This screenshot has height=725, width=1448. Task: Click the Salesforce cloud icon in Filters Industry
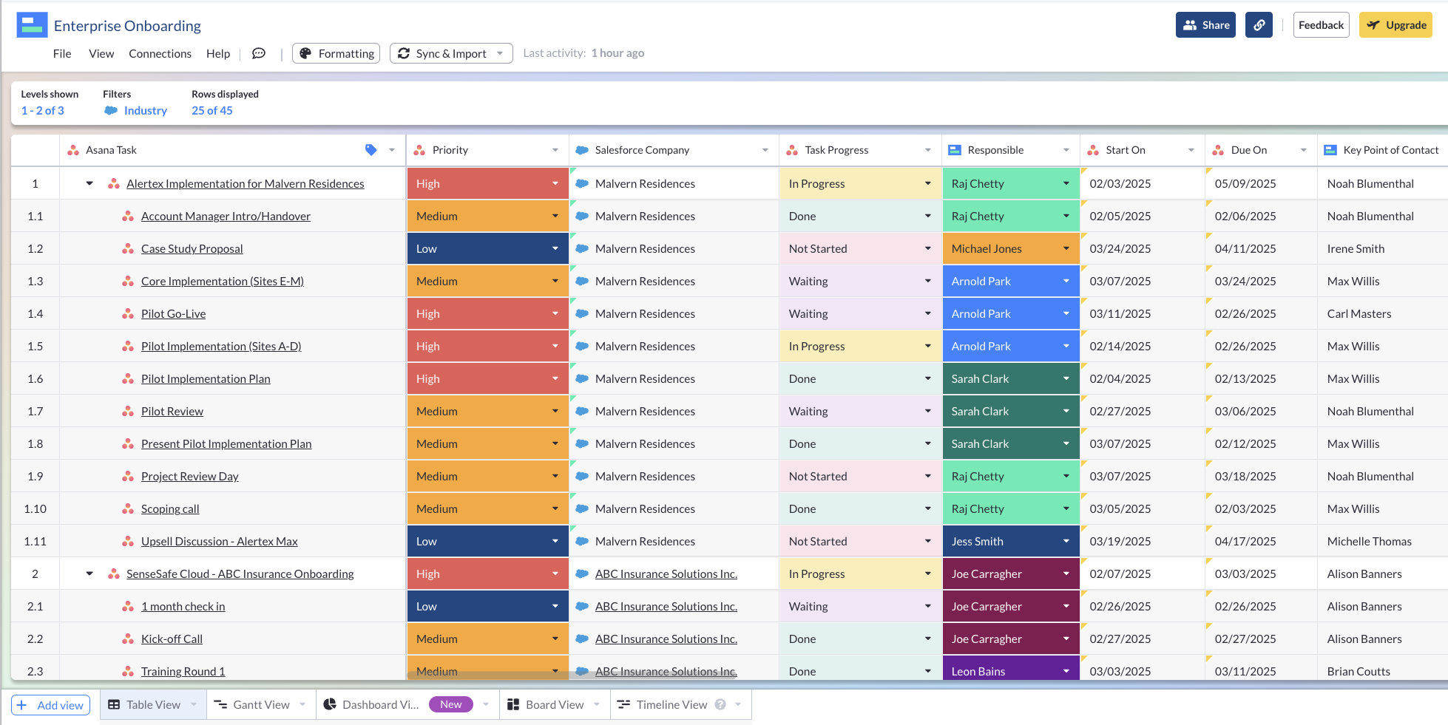[x=111, y=111]
